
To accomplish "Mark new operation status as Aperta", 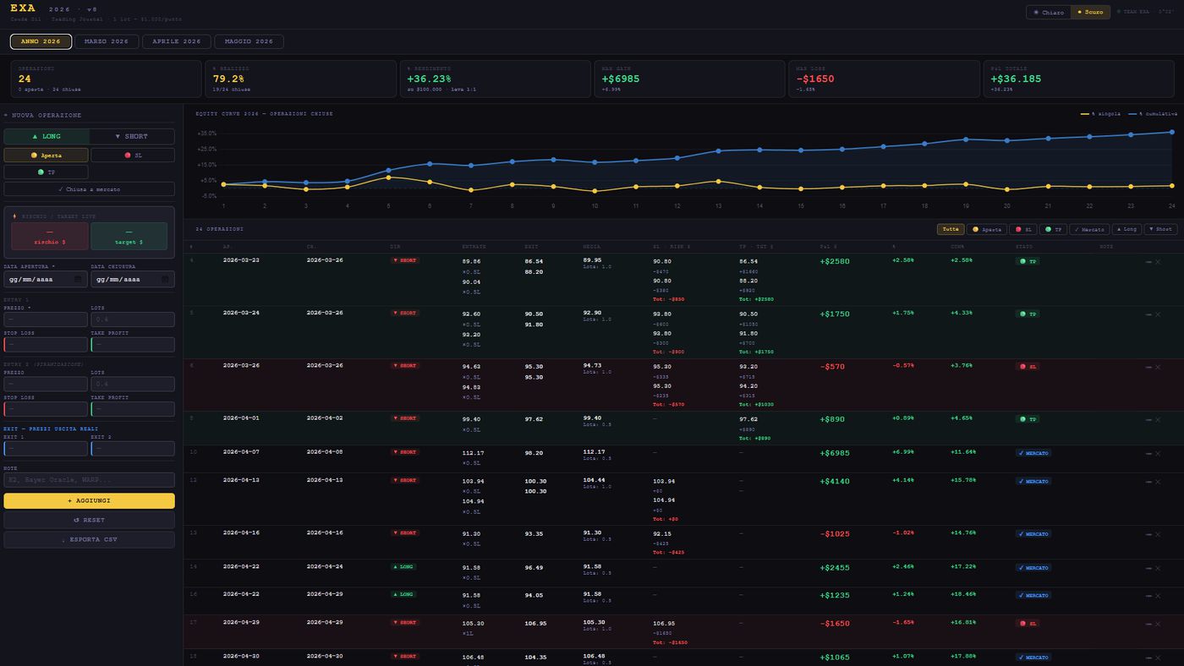I will [46, 156].
